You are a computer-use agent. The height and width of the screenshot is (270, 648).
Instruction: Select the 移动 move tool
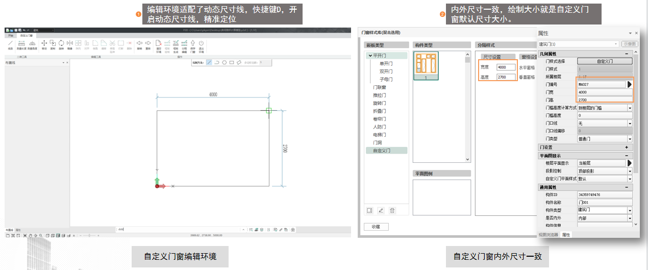pyautogui.click(x=44, y=45)
